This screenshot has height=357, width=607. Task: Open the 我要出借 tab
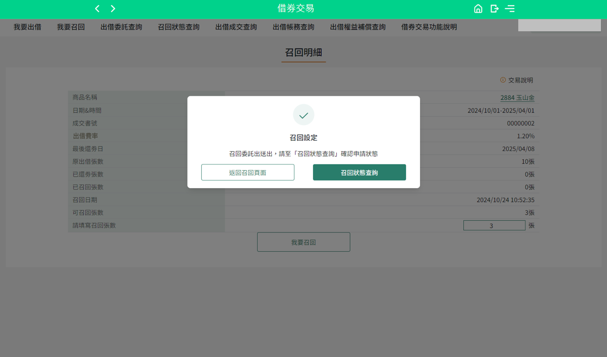[x=27, y=27]
